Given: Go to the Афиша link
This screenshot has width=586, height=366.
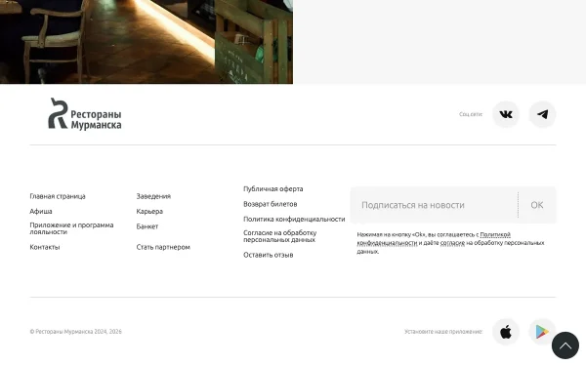Looking at the screenshot, I should pos(41,212).
